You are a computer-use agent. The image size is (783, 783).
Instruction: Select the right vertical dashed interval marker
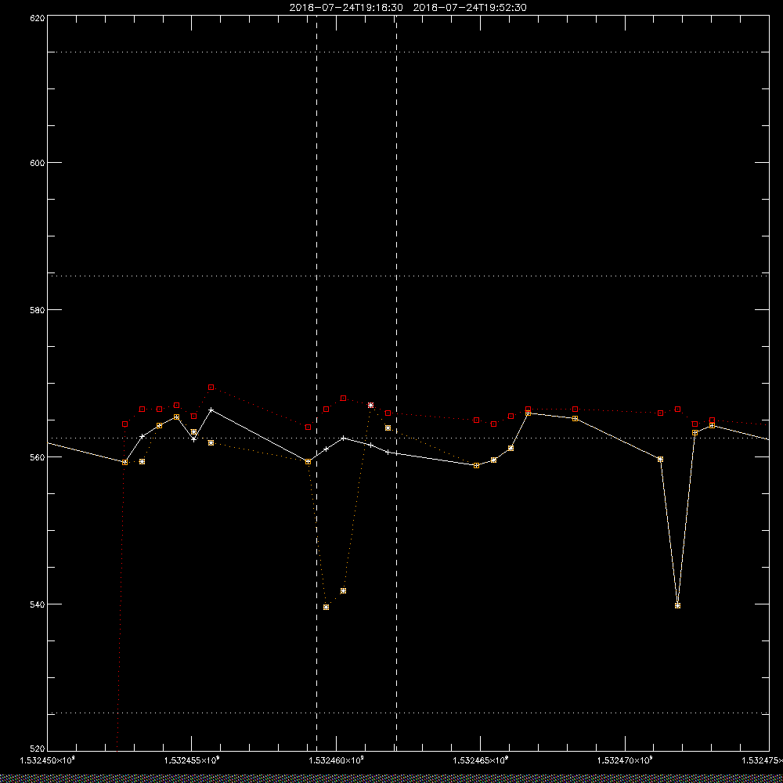coord(396,383)
